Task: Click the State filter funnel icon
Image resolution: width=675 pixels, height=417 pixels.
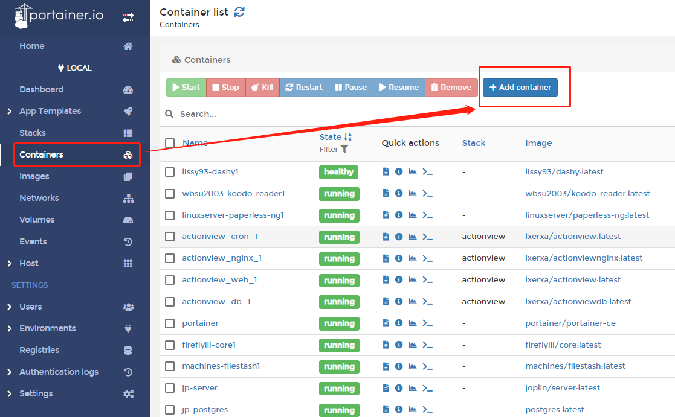Action: (x=344, y=149)
